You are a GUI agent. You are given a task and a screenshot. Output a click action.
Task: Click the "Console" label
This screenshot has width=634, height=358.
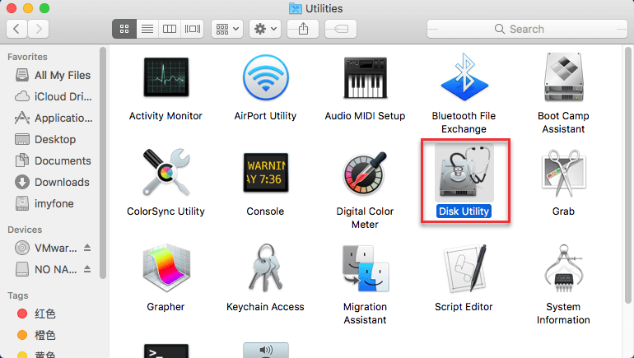pos(265,212)
